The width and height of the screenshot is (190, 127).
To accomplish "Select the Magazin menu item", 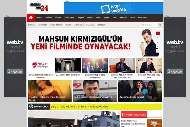I will [81, 17].
